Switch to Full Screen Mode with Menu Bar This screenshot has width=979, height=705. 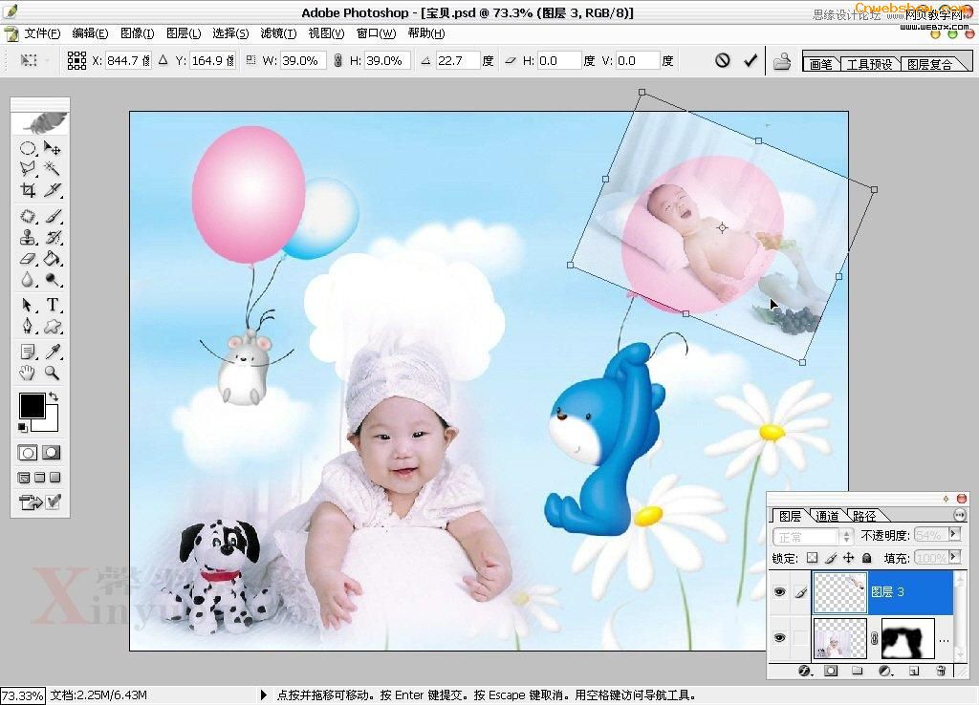[x=40, y=478]
